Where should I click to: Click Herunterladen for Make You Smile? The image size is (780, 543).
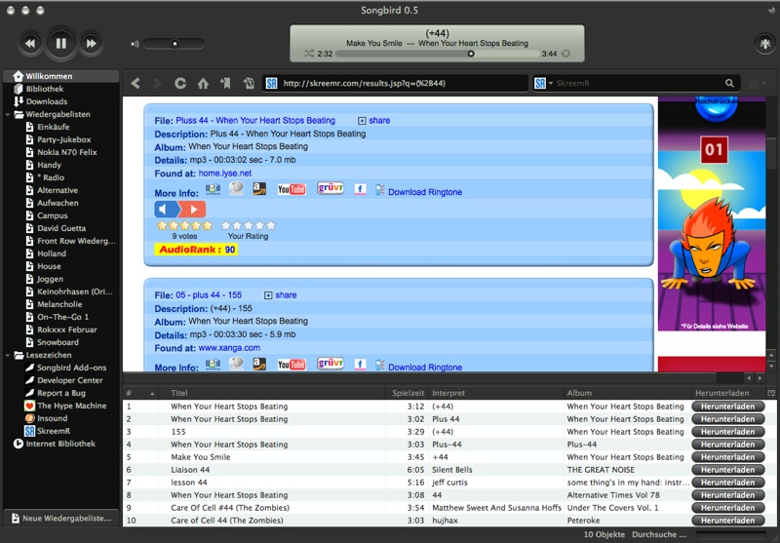point(727,457)
